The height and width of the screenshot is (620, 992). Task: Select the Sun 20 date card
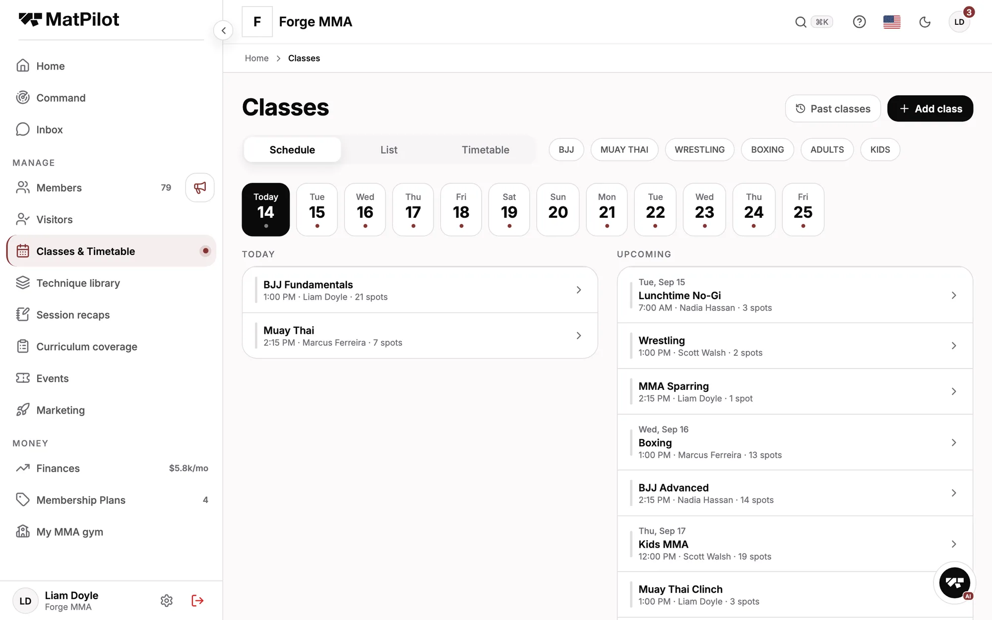(x=558, y=210)
